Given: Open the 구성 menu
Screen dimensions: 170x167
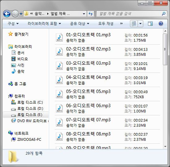Looking at the screenshot, I should [13, 24].
